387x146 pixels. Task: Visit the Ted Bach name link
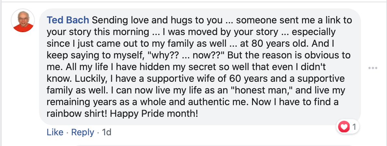(68, 20)
